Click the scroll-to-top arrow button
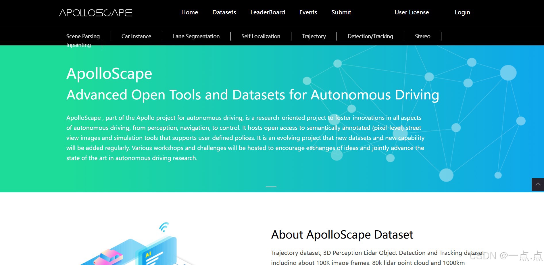The image size is (544, 265). 538,185
